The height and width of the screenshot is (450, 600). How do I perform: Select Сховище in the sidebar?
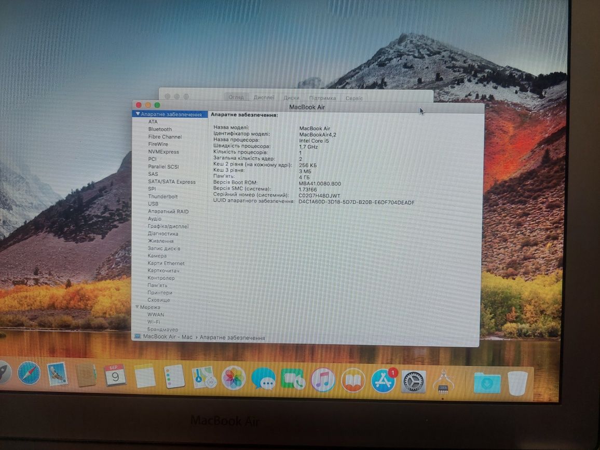coord(159,299)
